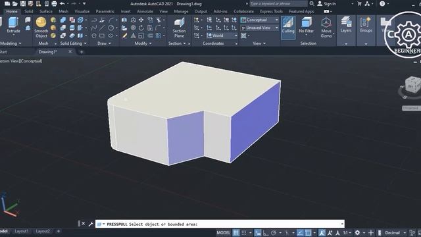Expand the Solid Editing panel
The image size is (421, 237).
[73, 43]
